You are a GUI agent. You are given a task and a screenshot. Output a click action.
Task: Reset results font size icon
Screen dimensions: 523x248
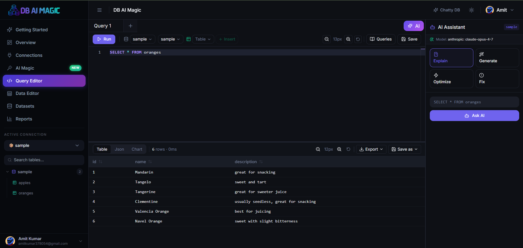click(348, 149)
